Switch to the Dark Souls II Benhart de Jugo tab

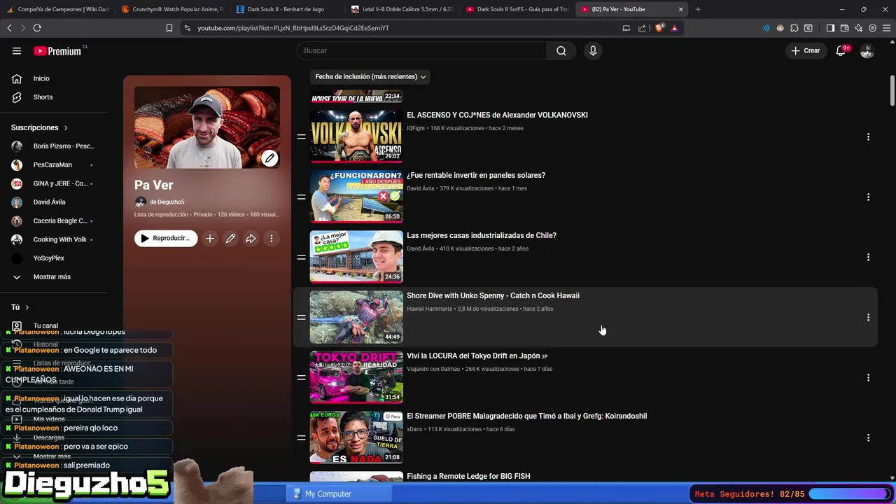pyautogui.click(x=286, y=9)
